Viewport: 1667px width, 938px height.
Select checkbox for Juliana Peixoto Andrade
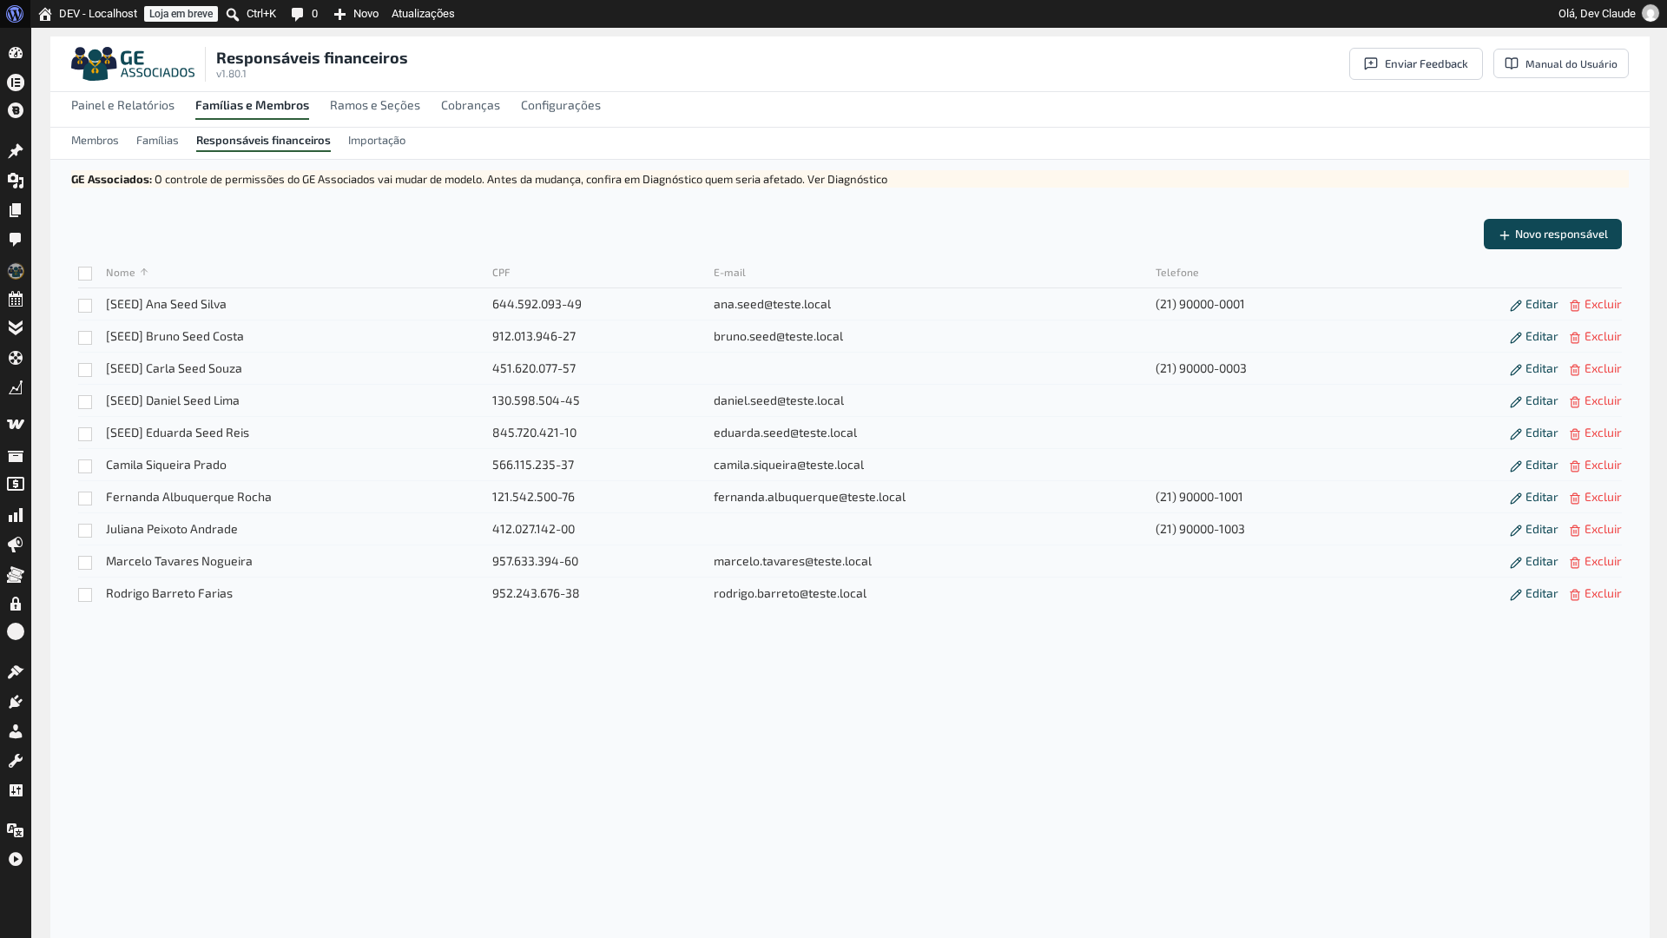tap(85, 531)
